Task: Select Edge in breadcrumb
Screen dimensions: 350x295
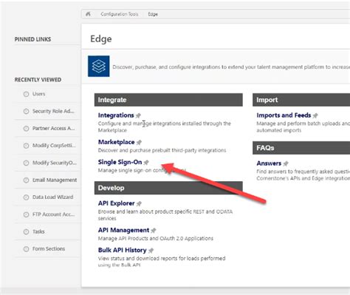Action: 153,14
